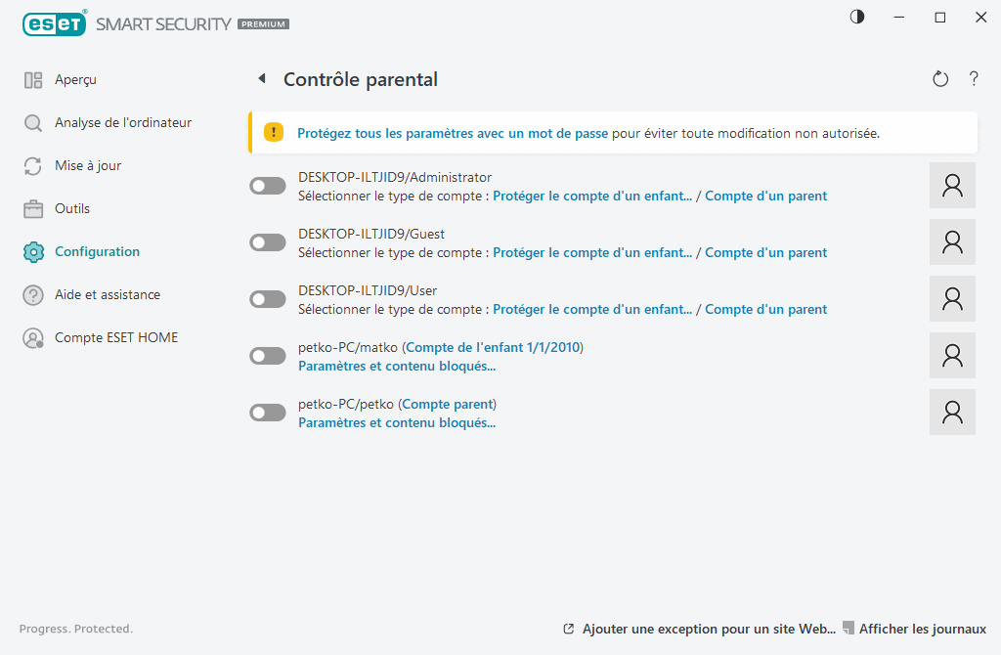Open Afficher les journaux
Viewport: 1001px width, 655px height.
(x=922, y=629)
